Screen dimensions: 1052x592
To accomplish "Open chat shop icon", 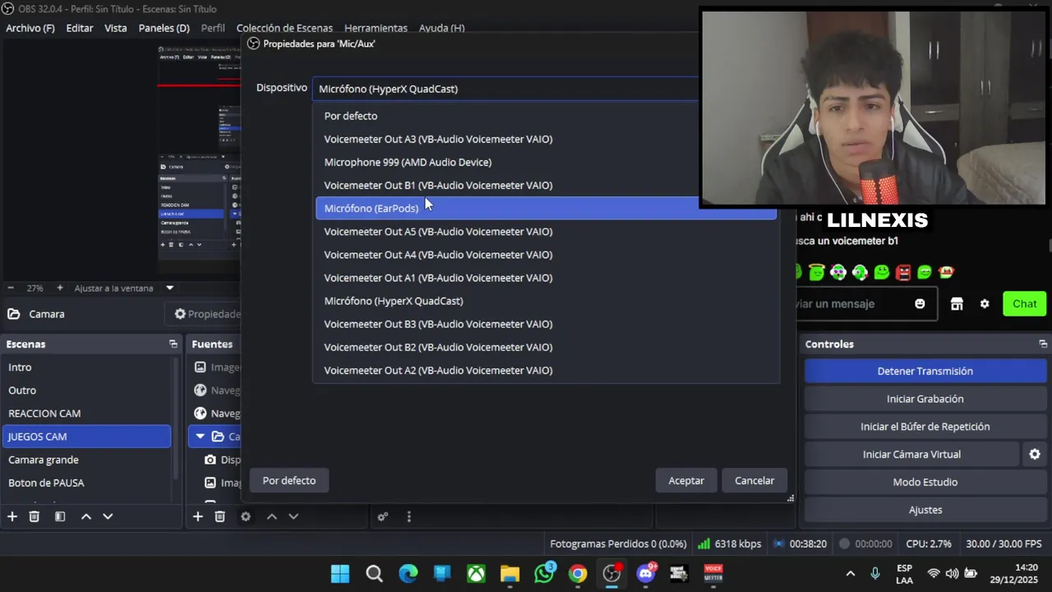I will 957,303.
